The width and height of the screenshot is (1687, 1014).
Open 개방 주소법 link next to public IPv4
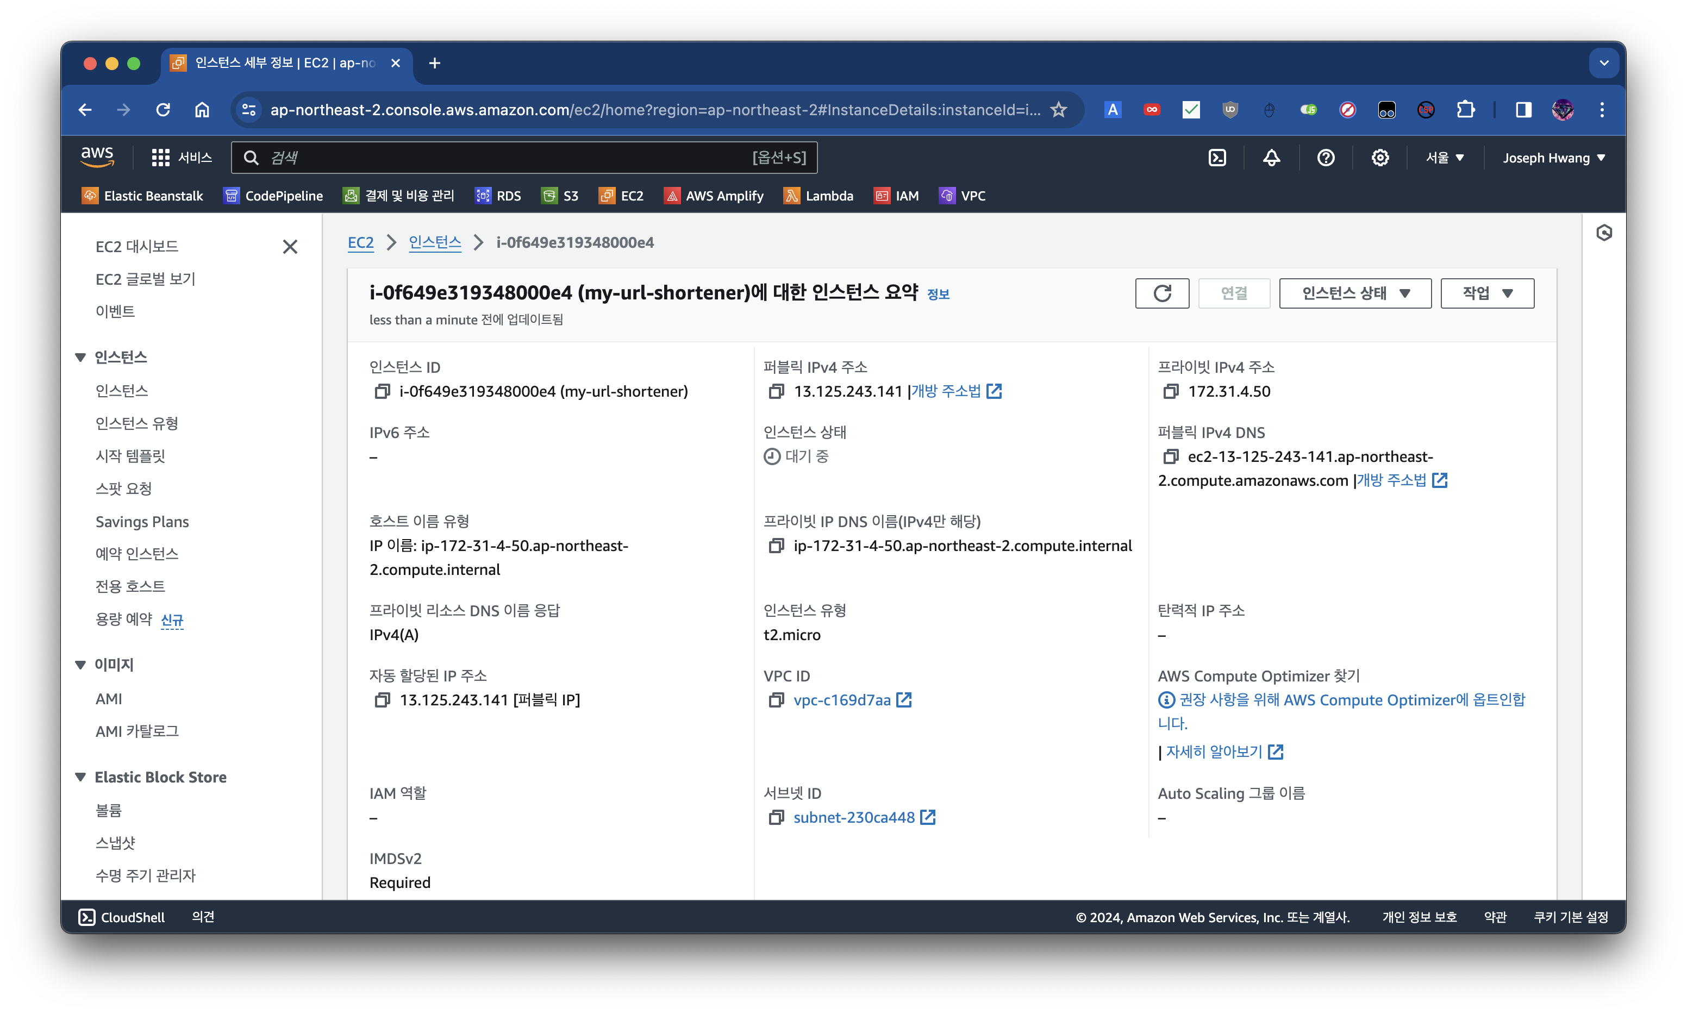[956, 391]
